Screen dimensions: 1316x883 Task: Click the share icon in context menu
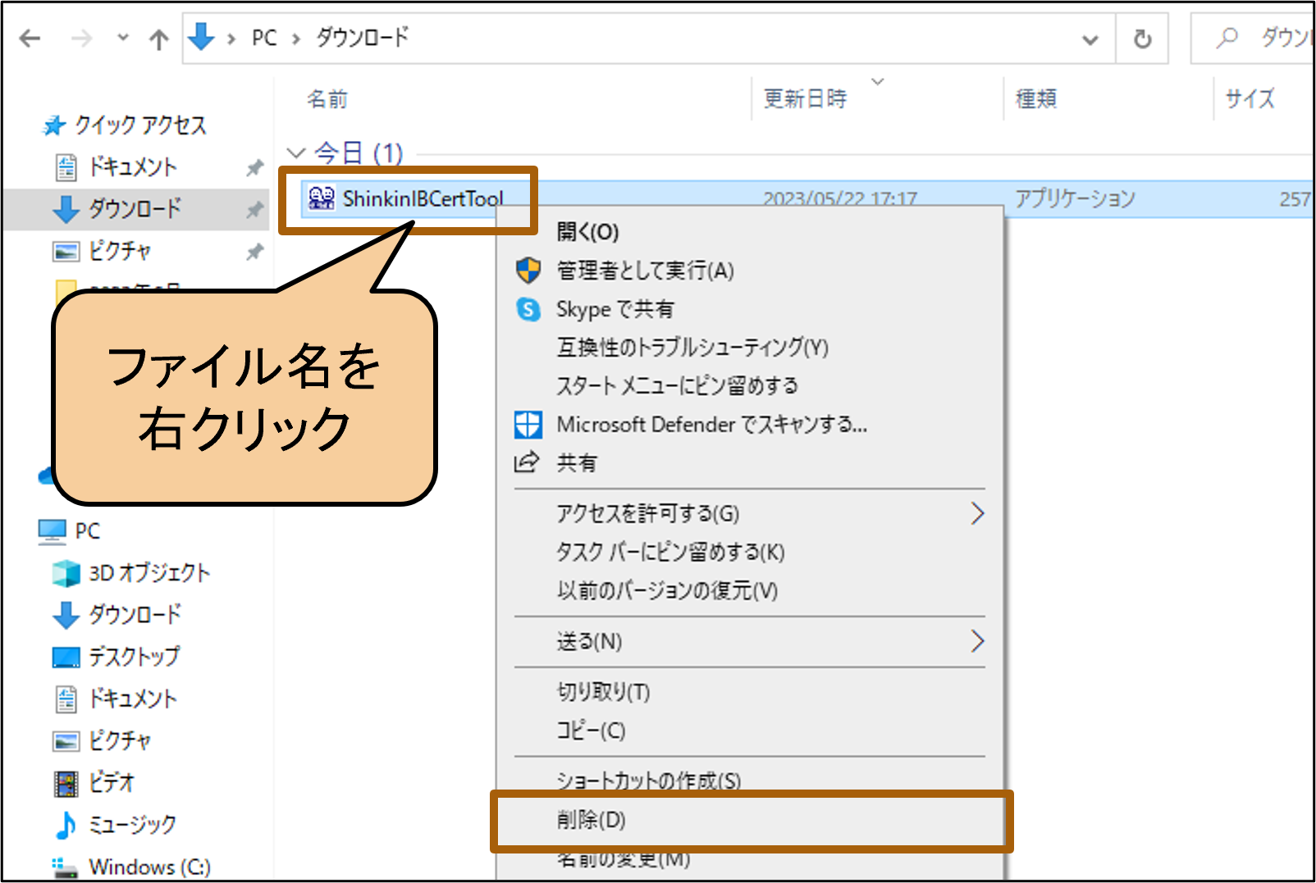coord(527,462)
